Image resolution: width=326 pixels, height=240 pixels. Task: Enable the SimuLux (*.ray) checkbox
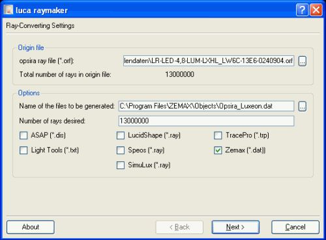[121, 165]
